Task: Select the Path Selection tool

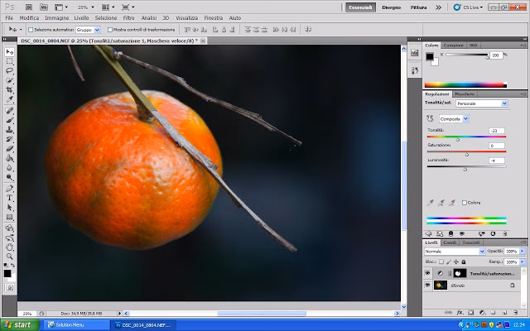Action: pos(9,208)
